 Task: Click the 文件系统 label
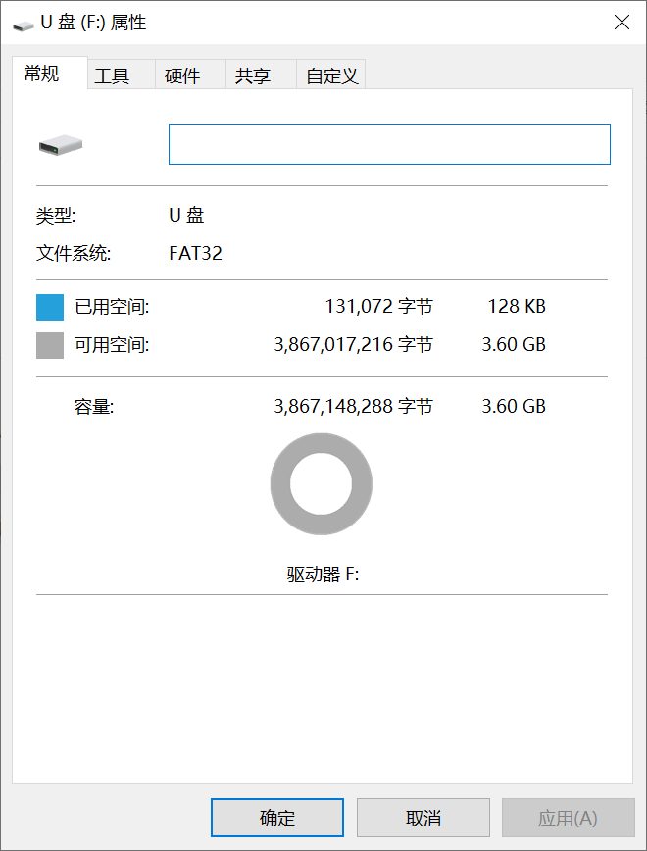pyautogui.click(x=74, y=254)
